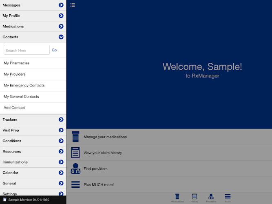Open My Pharmacies

(x=33, y=63)
